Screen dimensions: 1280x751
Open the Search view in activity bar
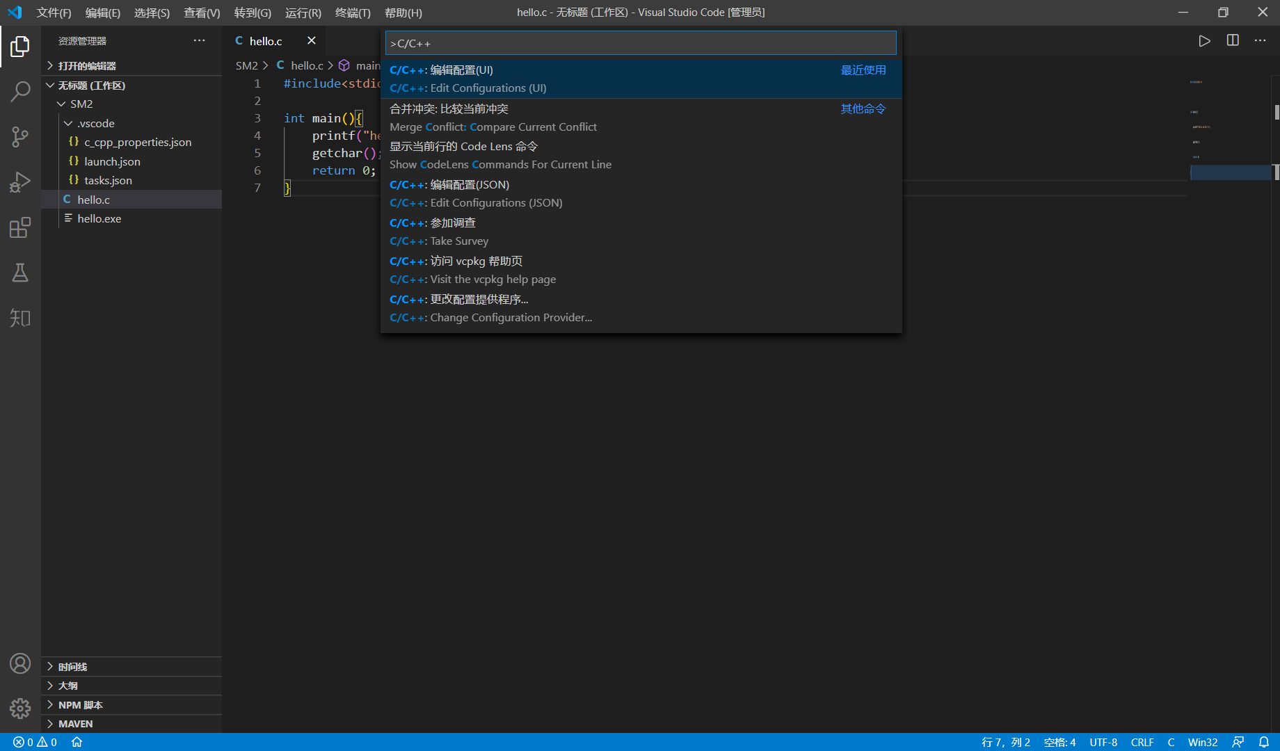point(20,91)
